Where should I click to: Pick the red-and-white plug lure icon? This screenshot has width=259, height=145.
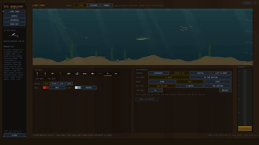92,73
